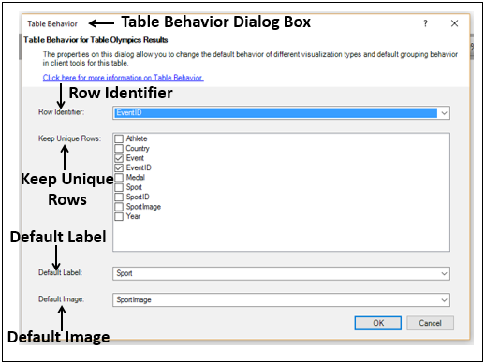Check the SportImage checkbox

(x=119, y=207)
